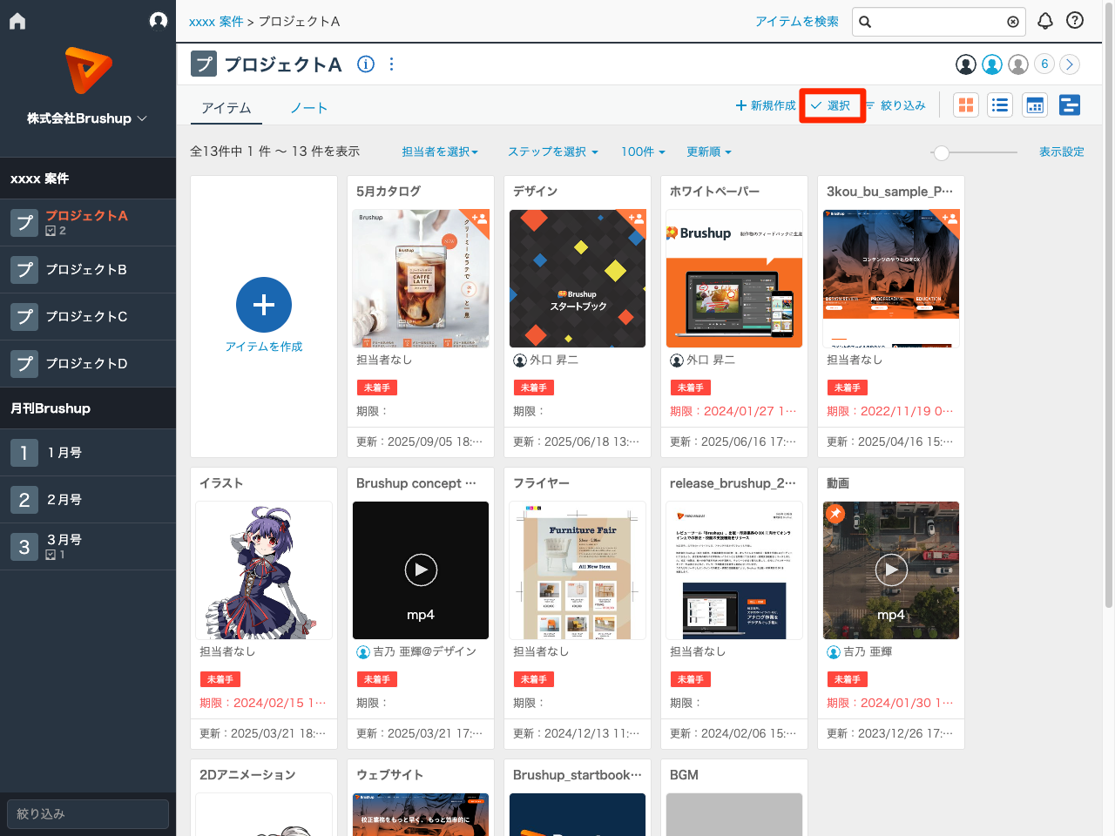Click the thumbnail size slider
The width and height of the screenshot is (1115, 836).
point(941,152)
